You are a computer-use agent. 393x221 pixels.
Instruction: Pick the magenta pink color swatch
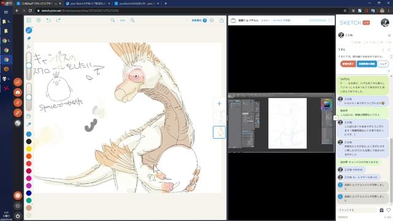click(29, 178)
